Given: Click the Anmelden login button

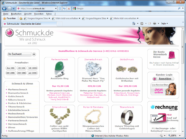Looking at the screenshot, I should point(163,79).
